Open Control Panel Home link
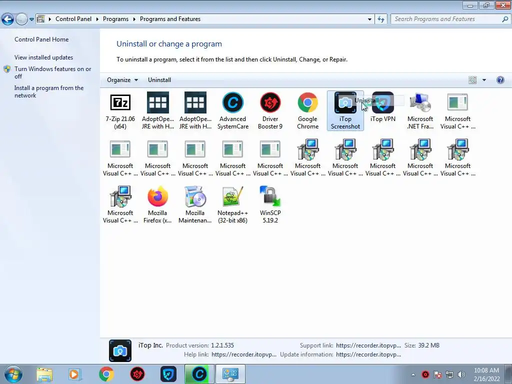This screenshot has width=512, height=384. [41, 39]
